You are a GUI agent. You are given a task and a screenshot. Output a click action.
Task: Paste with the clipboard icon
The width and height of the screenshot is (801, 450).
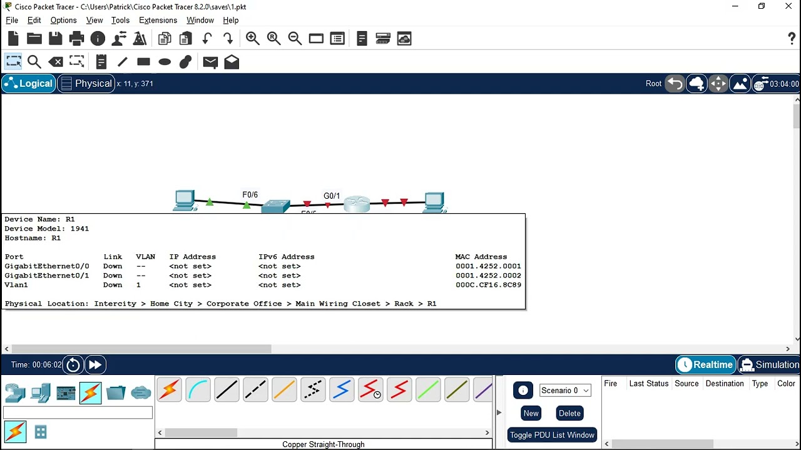click(186, 39)
